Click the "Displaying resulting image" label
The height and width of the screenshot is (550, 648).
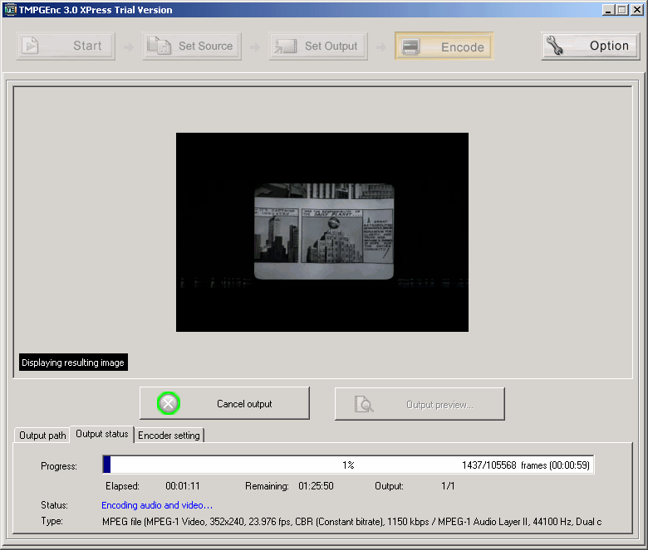73,363
